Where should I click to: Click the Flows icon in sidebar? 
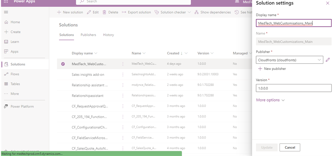[6, 74]
